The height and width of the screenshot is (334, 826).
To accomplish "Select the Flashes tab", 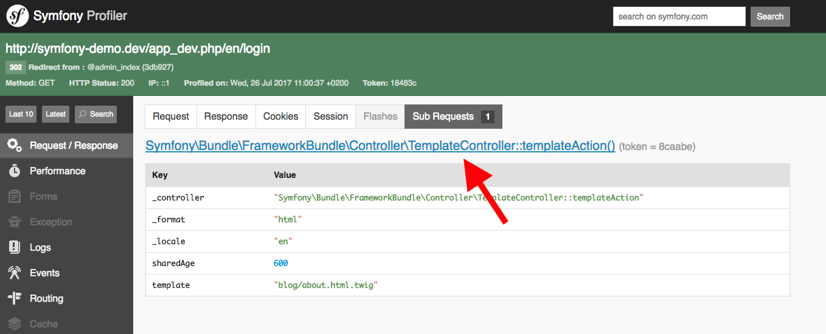I will pos(380,117).
